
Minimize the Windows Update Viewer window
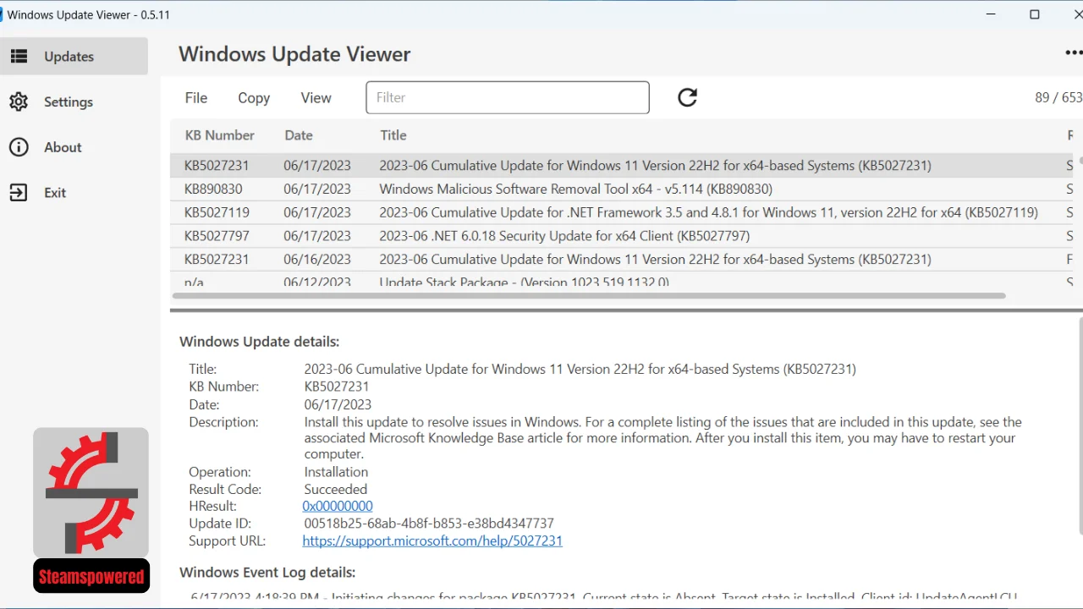(992, 14)
